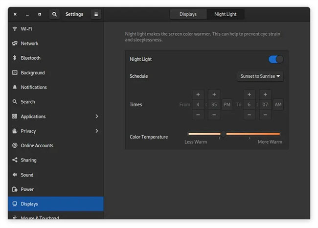
Task: Click the Search magnifier icon in sidebar
Action: tap(15, 101)
